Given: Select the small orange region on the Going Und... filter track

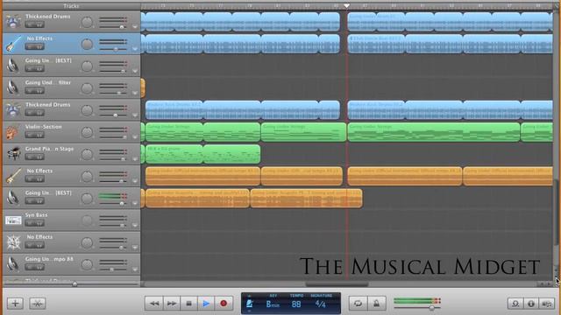Looking at the screenshot, I should pyautogui.click(x=143, y=87).
